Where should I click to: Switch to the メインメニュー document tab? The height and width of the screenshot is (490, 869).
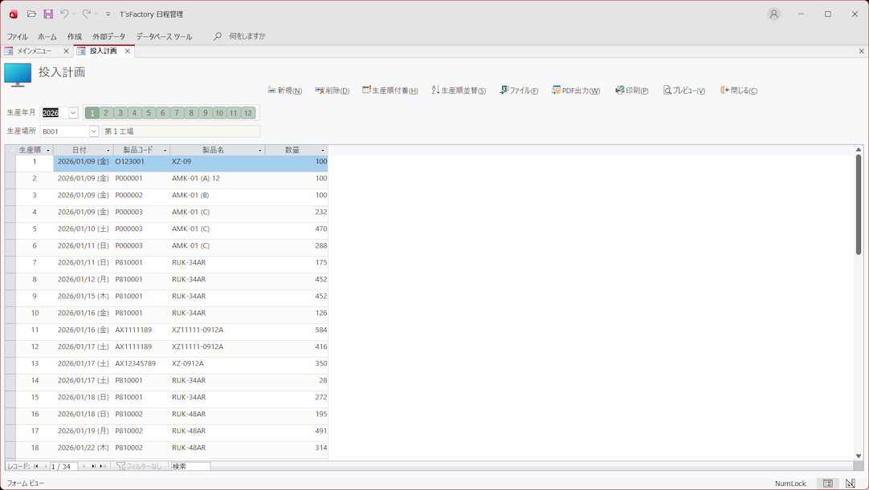[35, 51]
